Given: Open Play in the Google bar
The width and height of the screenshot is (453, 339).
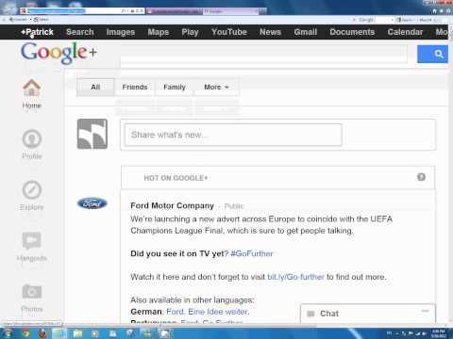Looking at the screenshot, I should pos(190,32).
